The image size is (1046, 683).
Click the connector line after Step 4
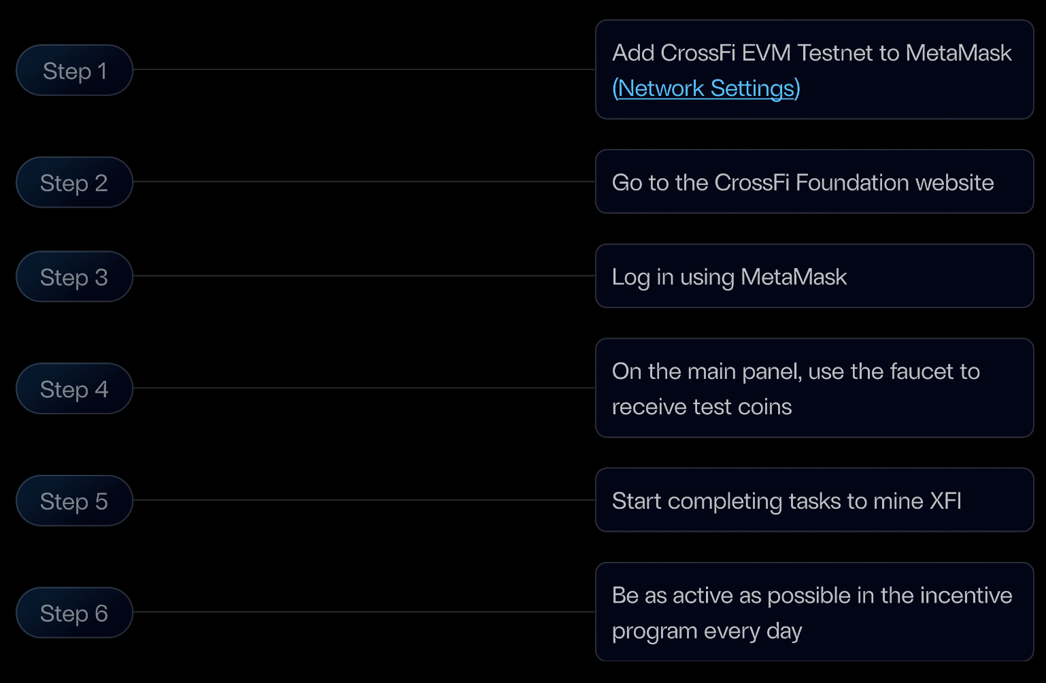364,388
